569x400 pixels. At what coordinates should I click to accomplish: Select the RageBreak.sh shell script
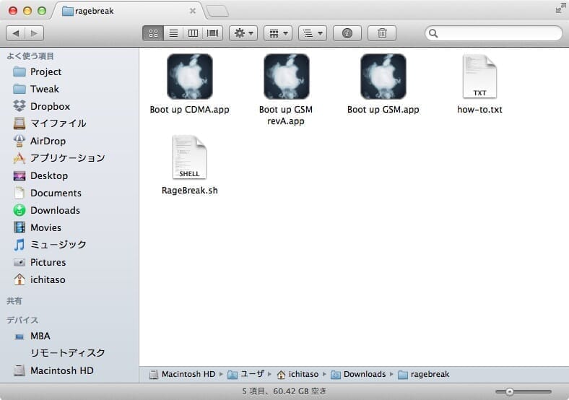tap(189, 157)
